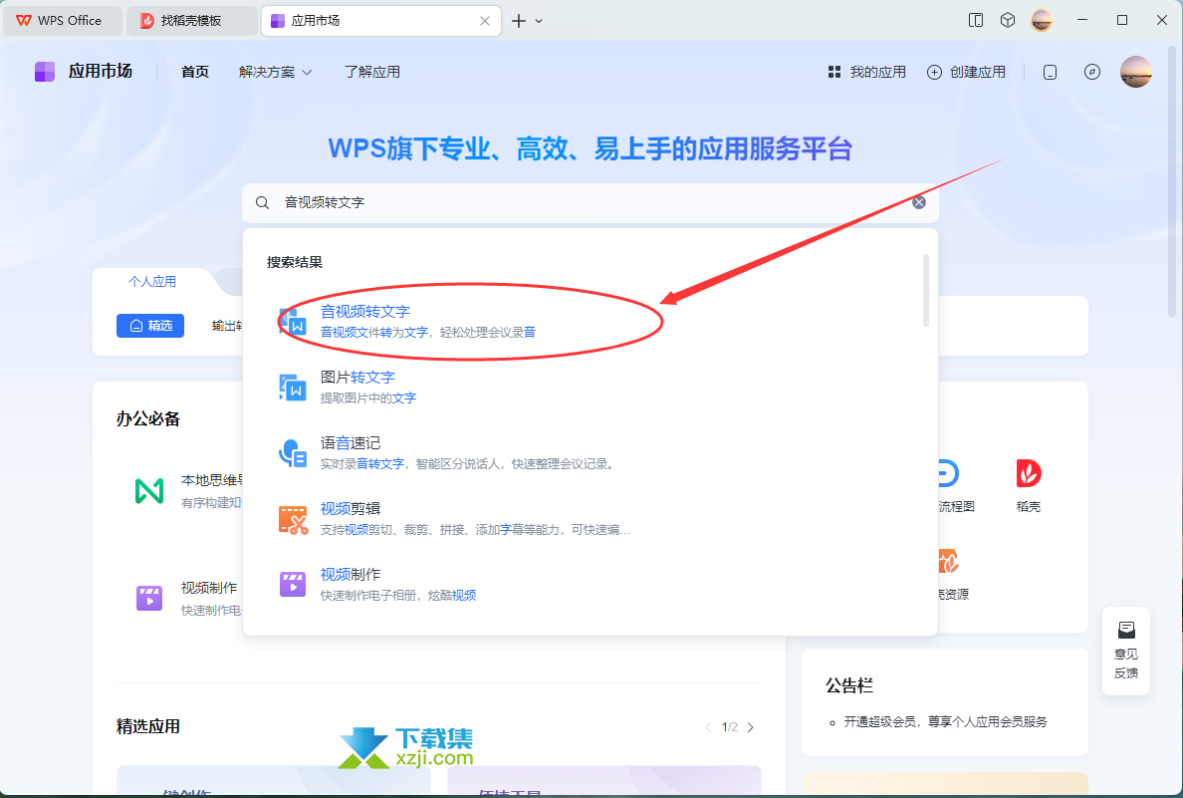The width and height of the screenshot is (1183, 798).
Task: Open 了解应用 navigation item
Action: (x=372, y=72)
